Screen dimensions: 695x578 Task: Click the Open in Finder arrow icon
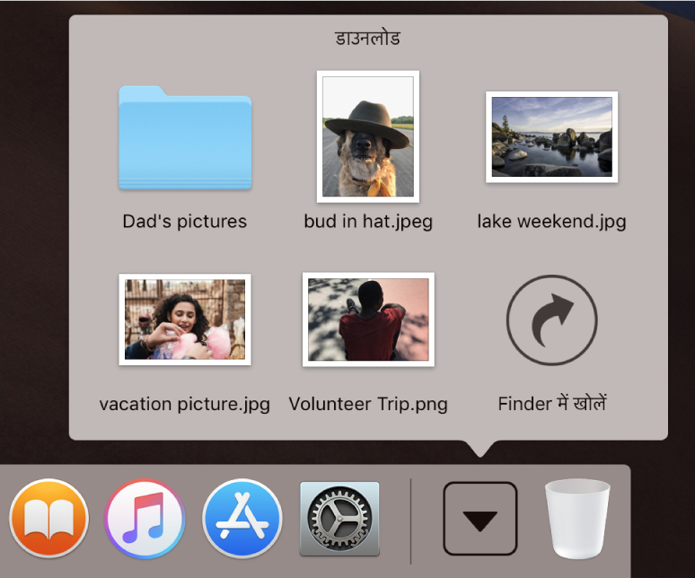tap(552, 320)
